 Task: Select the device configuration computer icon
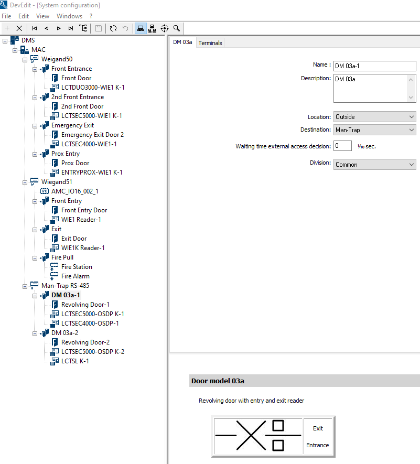(140, 28)
